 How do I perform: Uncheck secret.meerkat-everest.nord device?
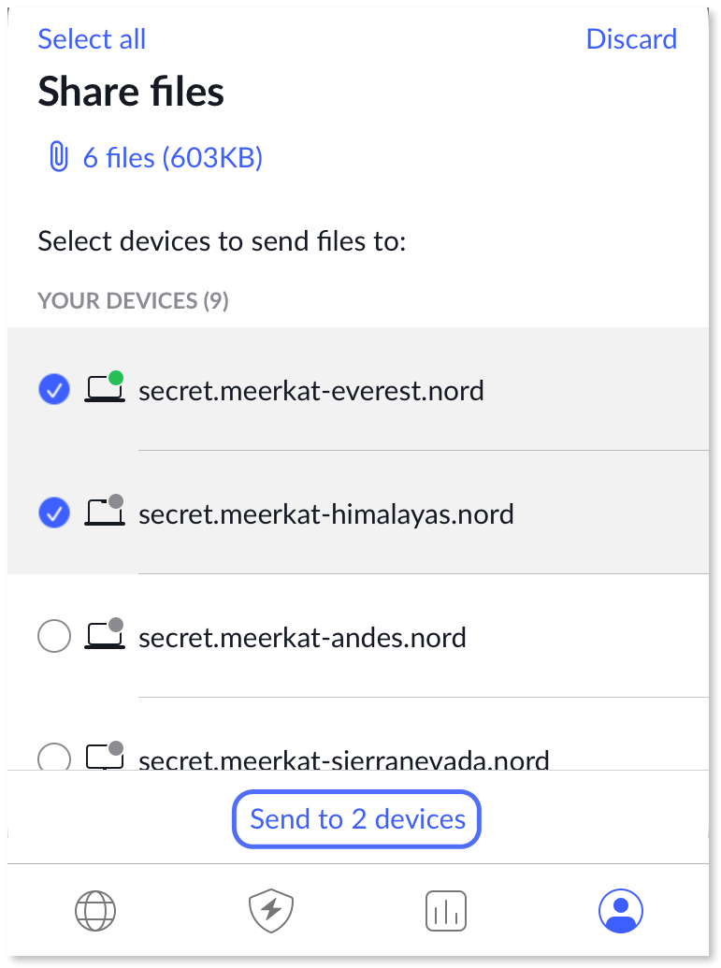point(53,389)
